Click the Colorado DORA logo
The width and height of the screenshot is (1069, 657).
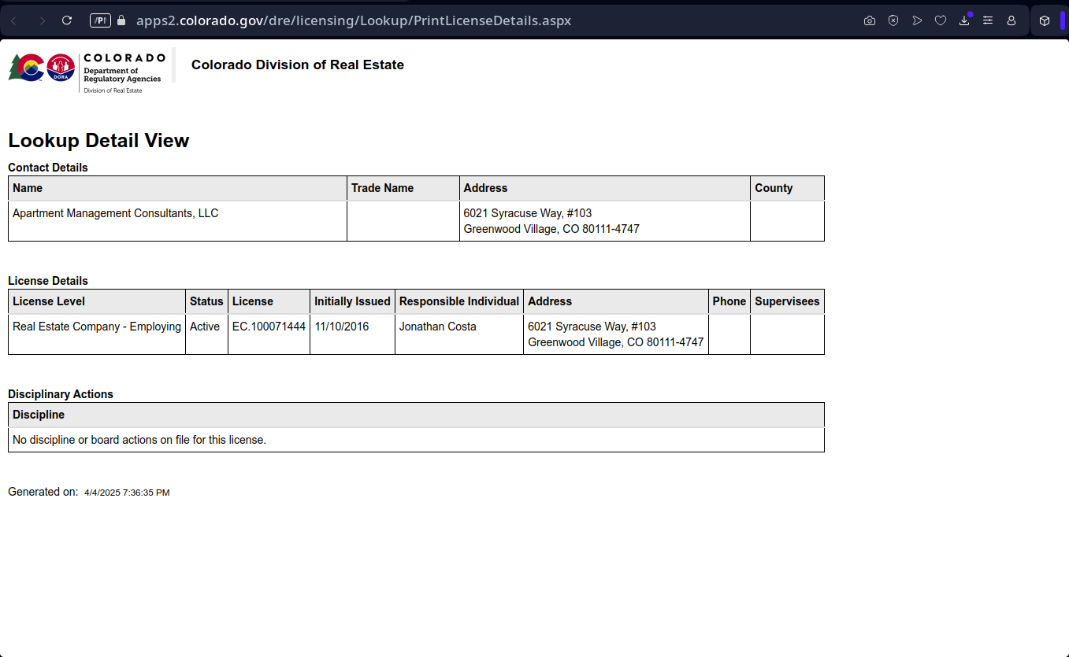tap(87, 71)
